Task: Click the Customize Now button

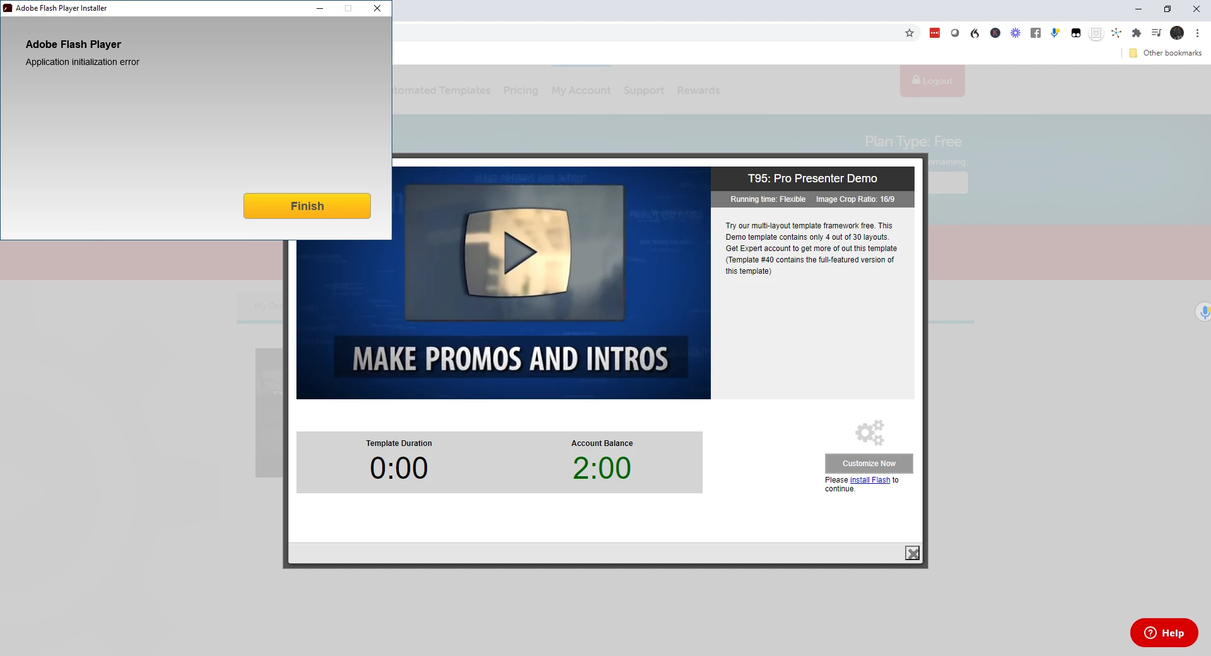Action: click(x=869, y=464)
